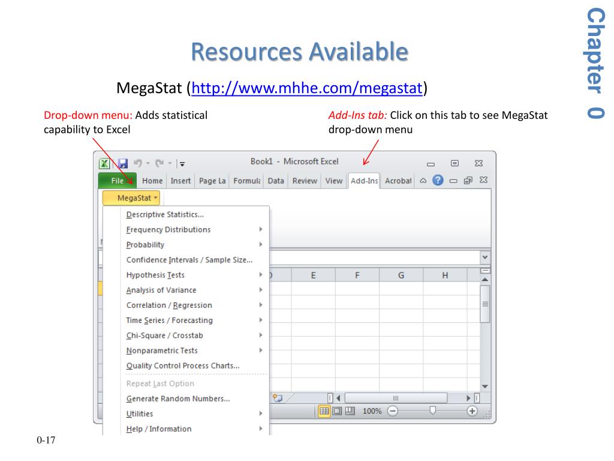
Task: Open the Acrobat ribbon tab
Action: pos(398,181)
